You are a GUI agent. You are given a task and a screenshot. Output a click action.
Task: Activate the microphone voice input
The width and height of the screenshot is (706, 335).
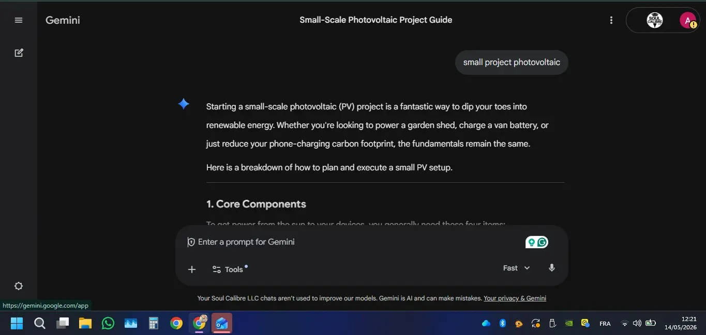(x=552, y=268)
